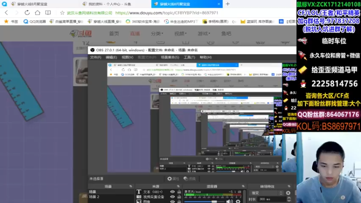Mute the 麦克风/Aux speaker icon

tap(229, 201)
